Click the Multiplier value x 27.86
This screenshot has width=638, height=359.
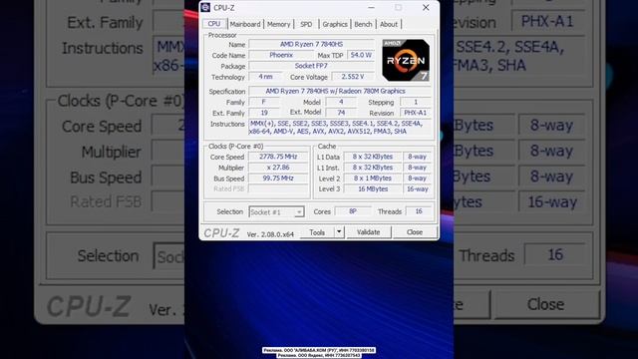(x=278, y=168)
